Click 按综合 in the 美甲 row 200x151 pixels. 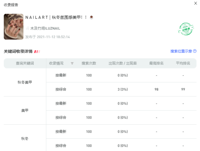click(61, 117)
